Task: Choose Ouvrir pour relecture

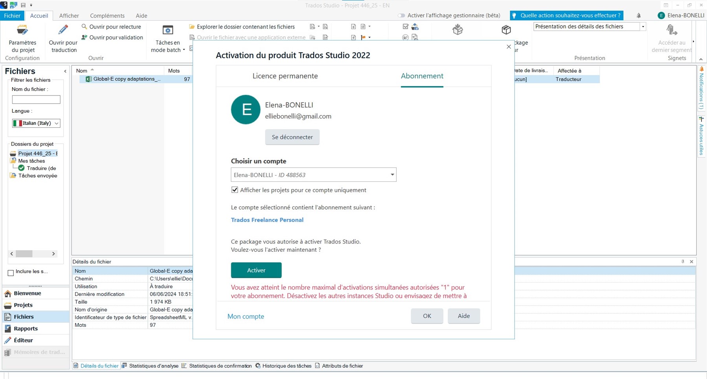Action: point(111,27)
